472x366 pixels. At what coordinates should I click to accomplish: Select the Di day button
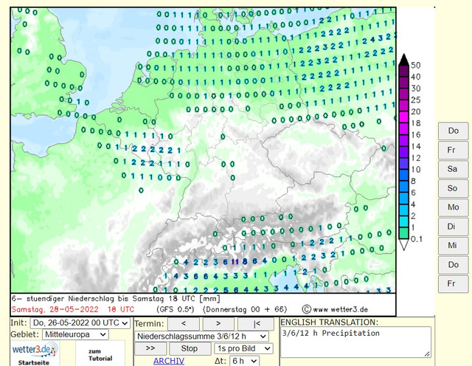[x=454, y=227]
